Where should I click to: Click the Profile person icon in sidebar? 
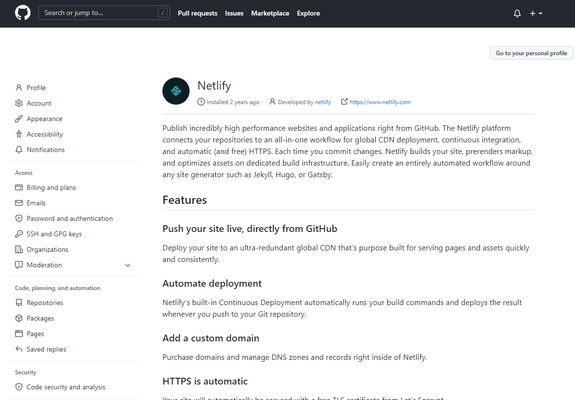[19, 88]
